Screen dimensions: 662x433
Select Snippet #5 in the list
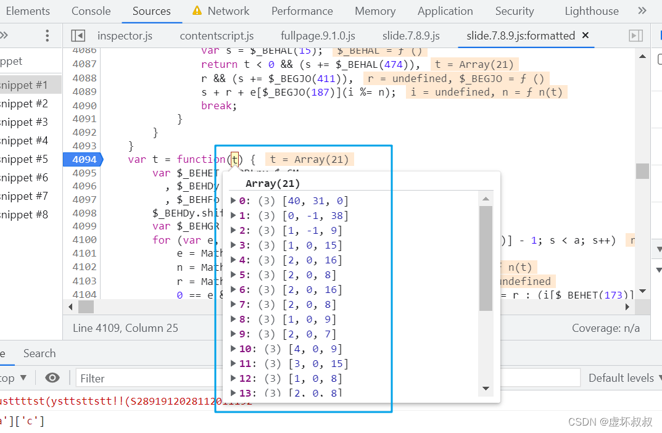[30, 159]
